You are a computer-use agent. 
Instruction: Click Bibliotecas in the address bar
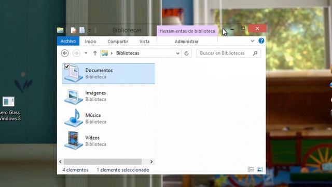[x=128, y=53]
